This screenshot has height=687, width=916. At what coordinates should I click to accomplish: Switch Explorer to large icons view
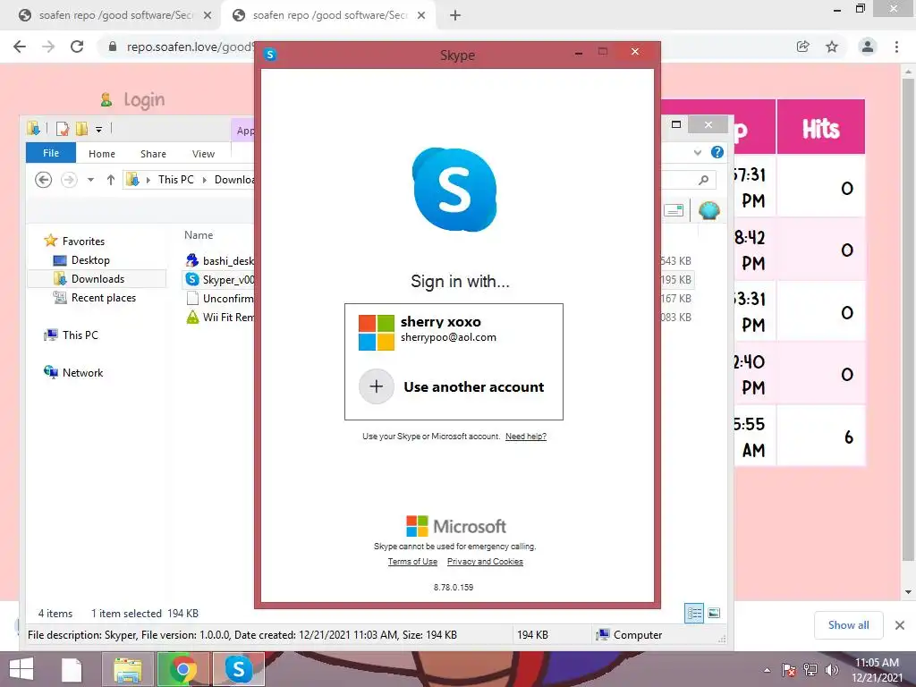coord(714,614)
